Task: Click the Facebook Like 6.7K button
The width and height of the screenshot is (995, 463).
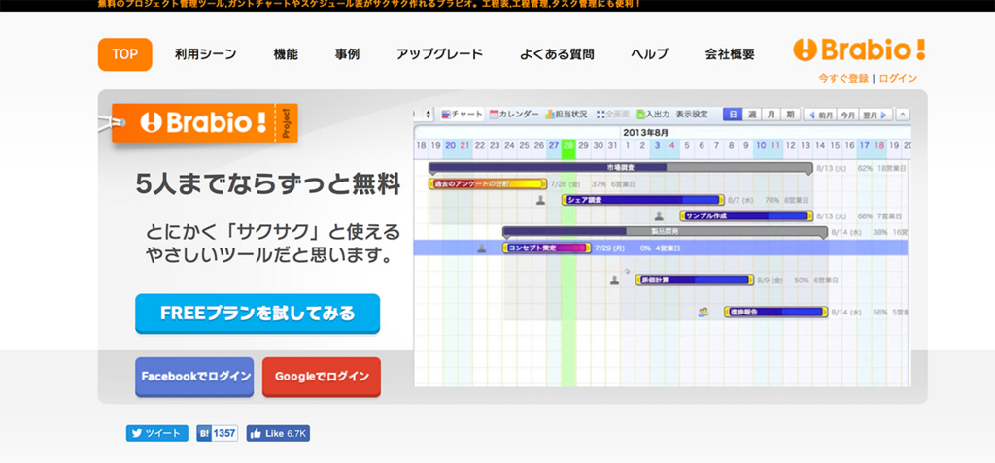Action: coord(278,433)
